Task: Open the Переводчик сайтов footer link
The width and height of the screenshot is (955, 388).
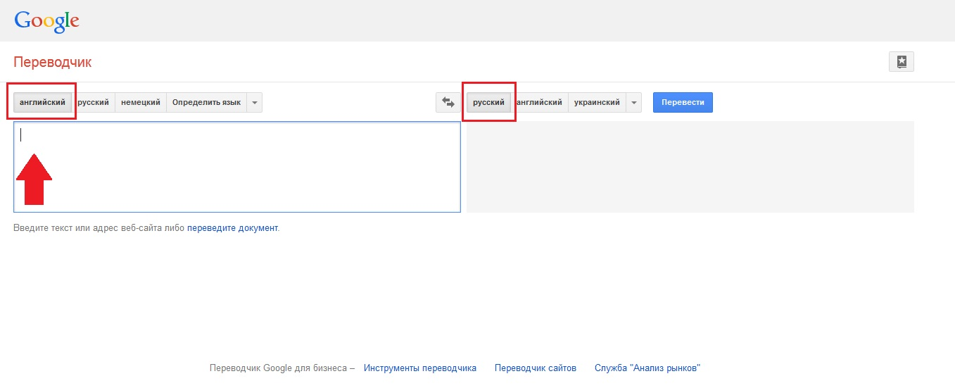Action: [x=536, y=368]
